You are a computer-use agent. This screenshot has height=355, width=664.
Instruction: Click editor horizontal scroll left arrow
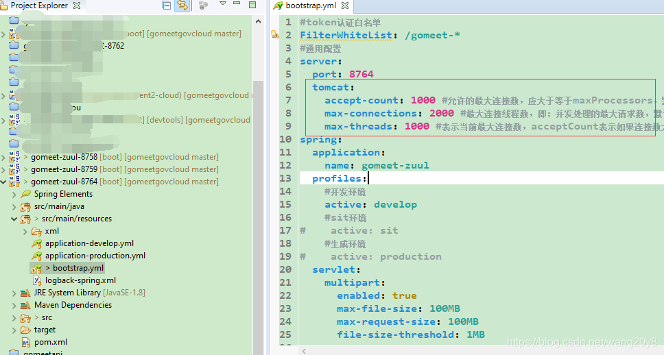(304, 351)
